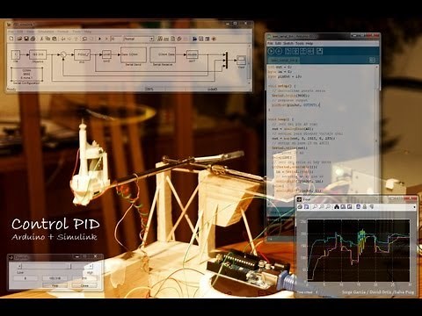The image size is (422, 316).
Task: Click Restore axes settings icon in scope
Action: [x=349, y=206]
